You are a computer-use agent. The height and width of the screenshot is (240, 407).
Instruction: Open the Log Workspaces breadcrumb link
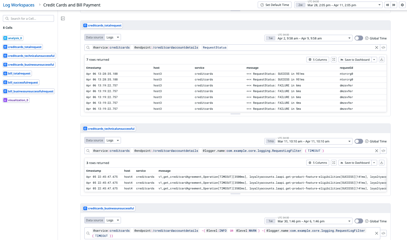click(x=19, y=5)
